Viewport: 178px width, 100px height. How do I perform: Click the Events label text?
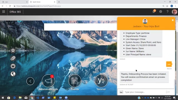tap(75, 89)
